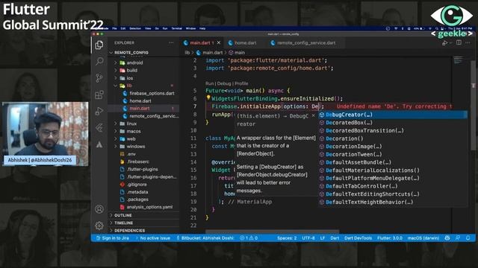Image resolution: width=478 pixels, height=268 pixels.
Task: Click the run/debug icon in editor title bar
Action: click(x=445, y=43)
